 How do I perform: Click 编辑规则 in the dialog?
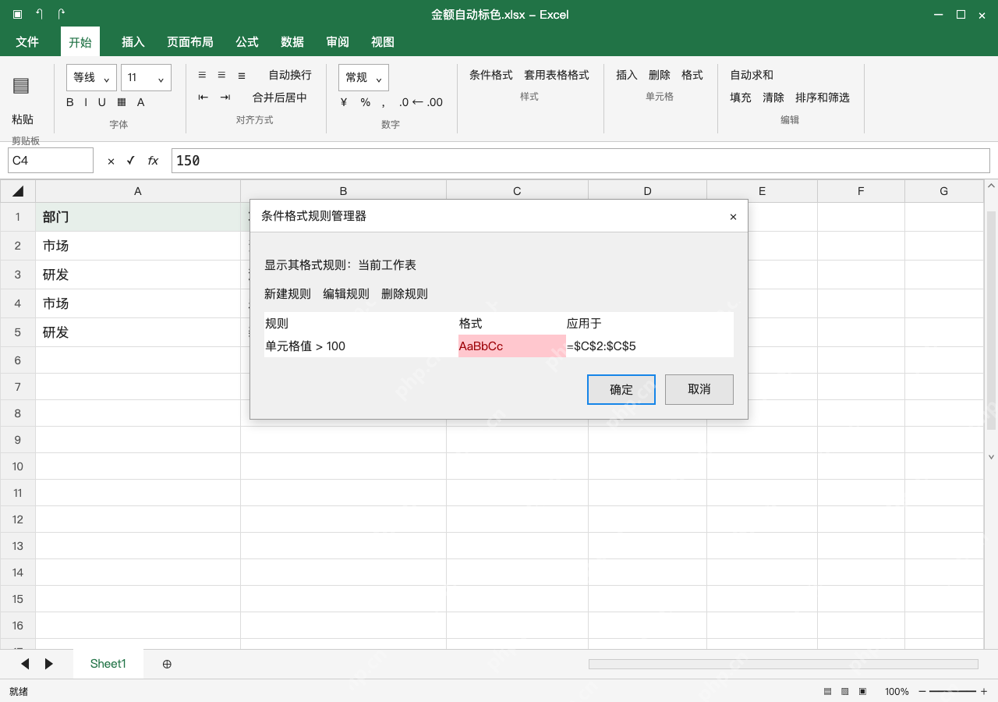click(346, 294)
